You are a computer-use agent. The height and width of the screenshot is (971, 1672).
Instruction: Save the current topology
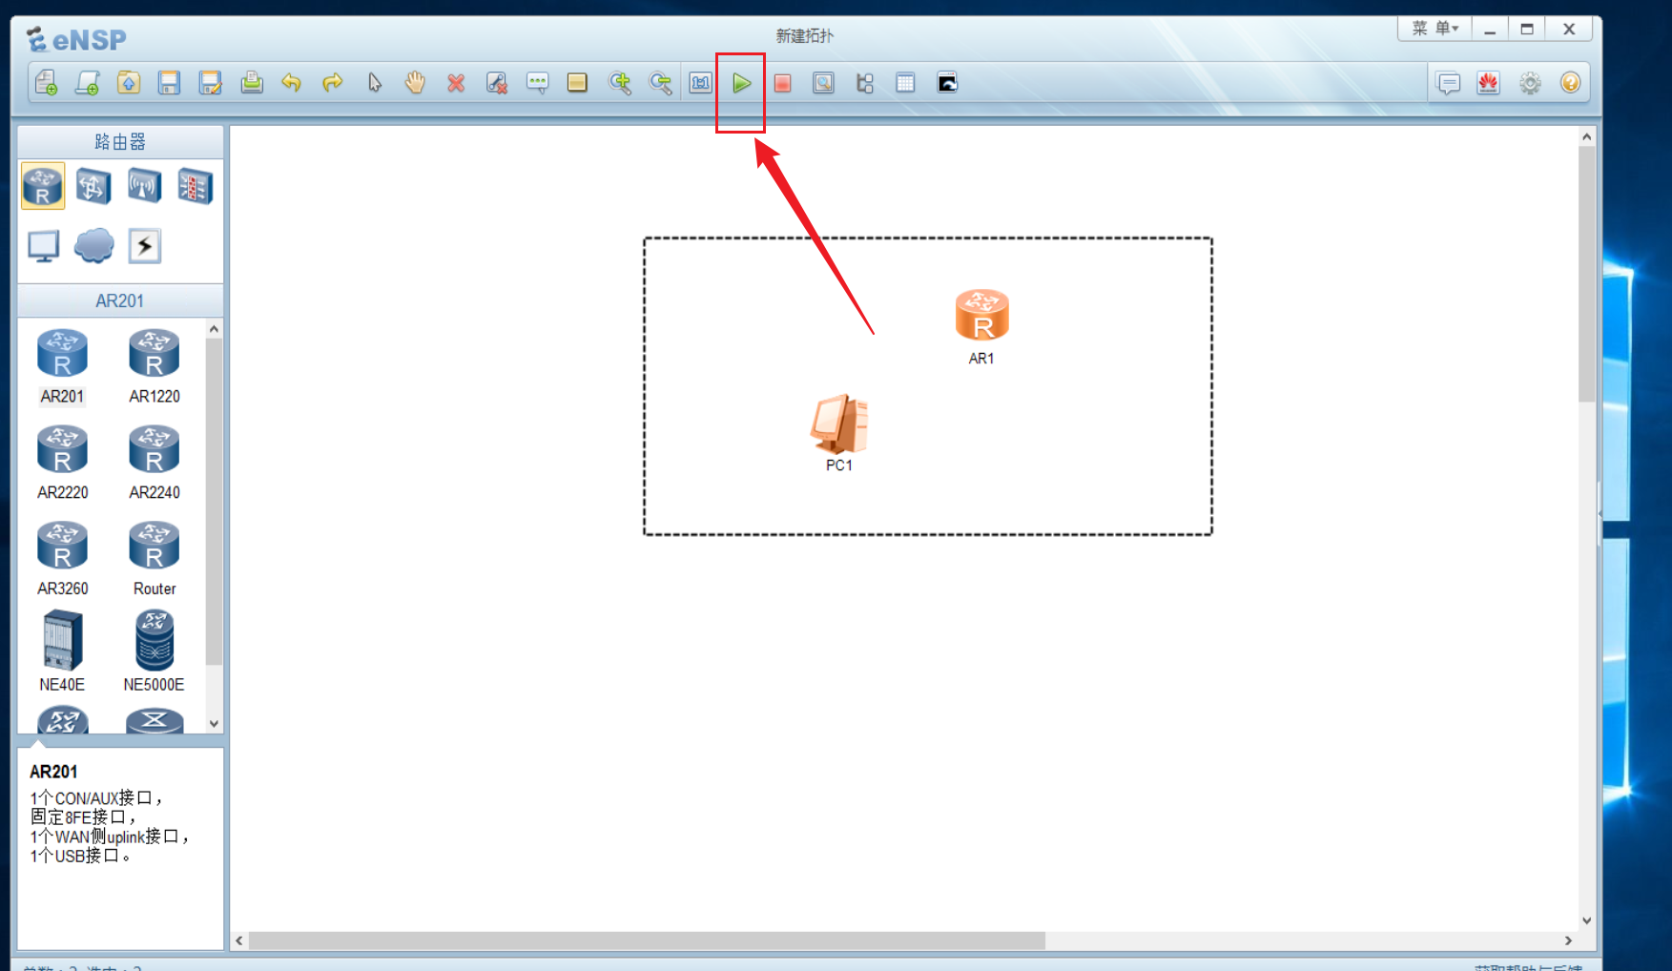pos(169,83)
